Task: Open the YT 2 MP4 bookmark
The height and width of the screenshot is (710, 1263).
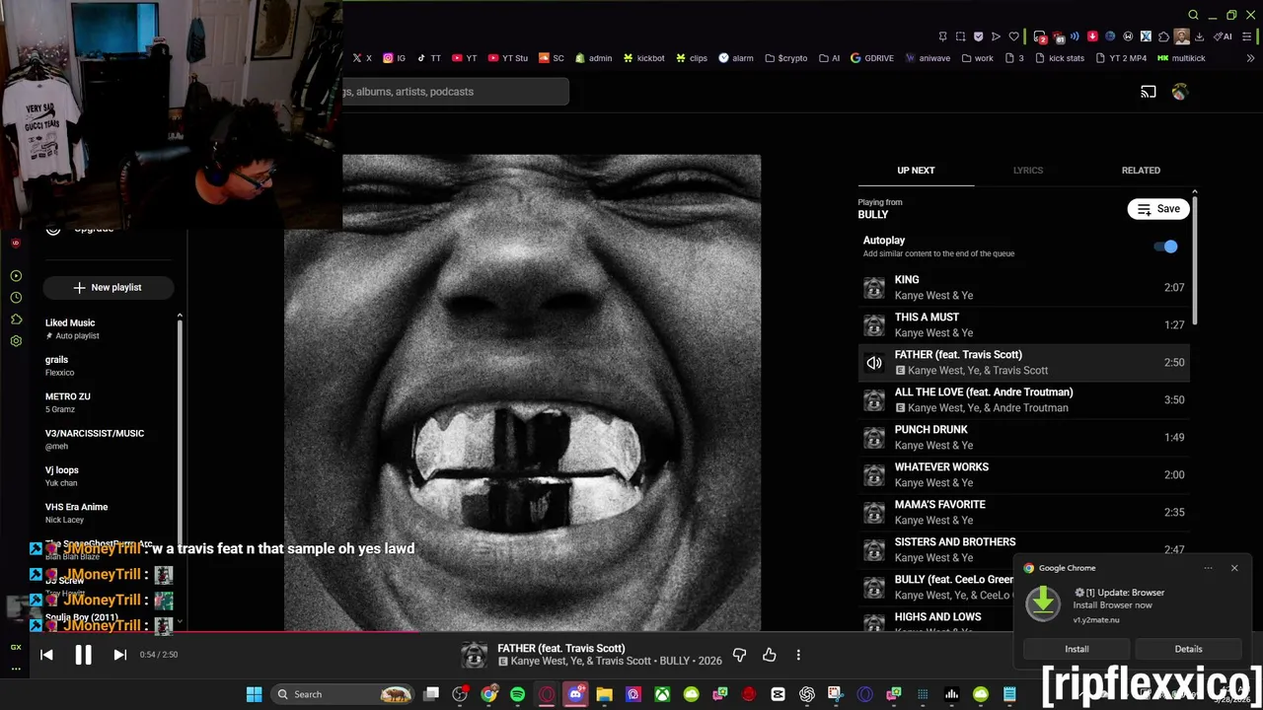Action: (1121, 58)
